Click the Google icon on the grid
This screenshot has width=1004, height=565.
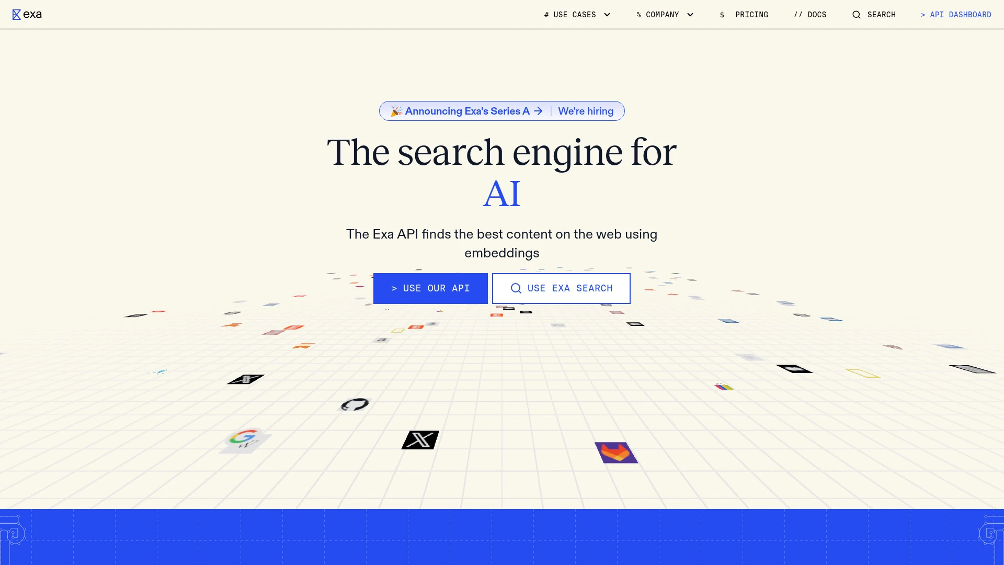pos(246,439)
